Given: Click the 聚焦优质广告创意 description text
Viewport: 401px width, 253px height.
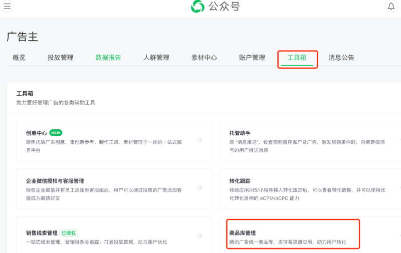Looking at the screenshot, I should [104, 146].
